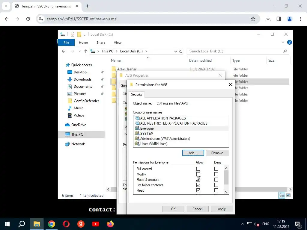Viewport: 307px width, 230px height.
Task: Allow Full control checkbox
Action: [x=198, y=169]
